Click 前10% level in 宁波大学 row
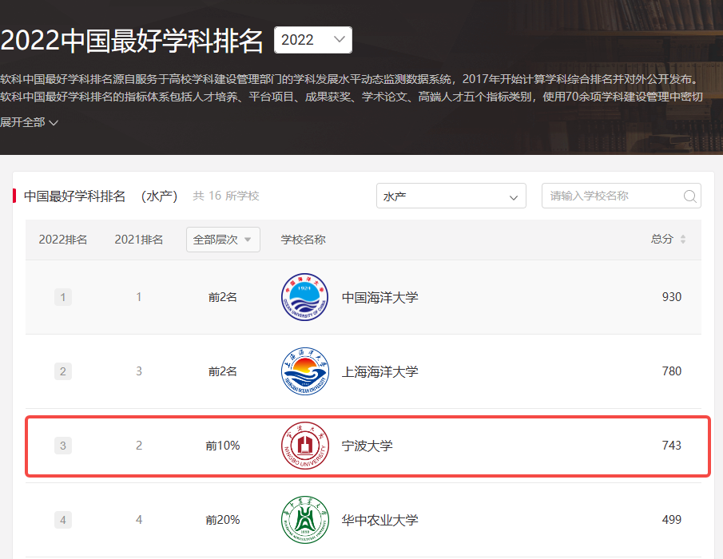This screenshot has width=723, height=559. (x=223, y=446)
